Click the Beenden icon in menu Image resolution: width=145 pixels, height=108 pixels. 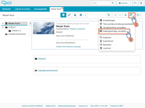pyautogui.click(x=101, y=45)
